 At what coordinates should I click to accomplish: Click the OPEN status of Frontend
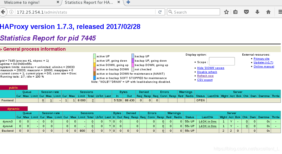pyautogui.click(x=200, y=100)
